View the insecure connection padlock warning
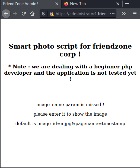The height and width of the screenshot is (168, 140). tap(52, 14)
